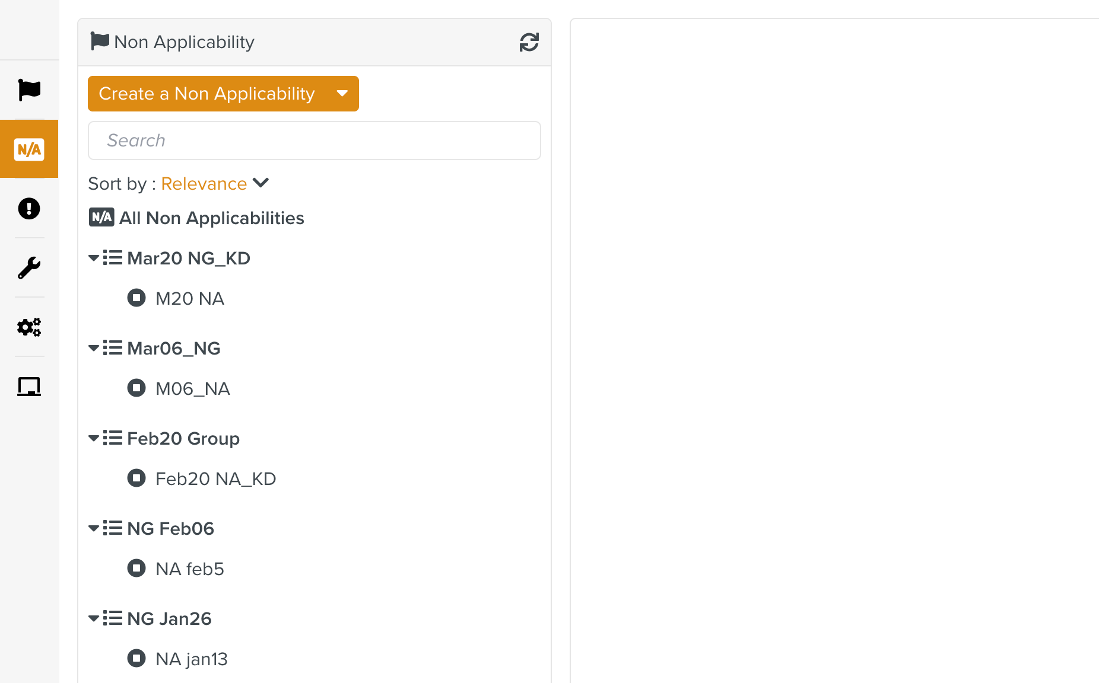Screen dimensions: 1099x683
Task: Open the NA jan13 entry
Action: (x=191, y=659)
